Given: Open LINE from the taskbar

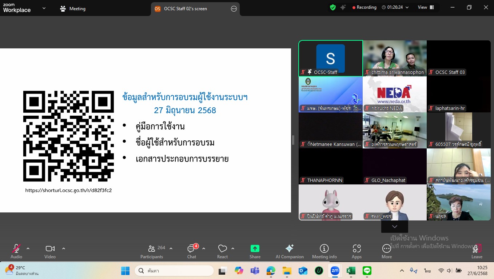Looking at the screenshot, I should pos(367,271).
